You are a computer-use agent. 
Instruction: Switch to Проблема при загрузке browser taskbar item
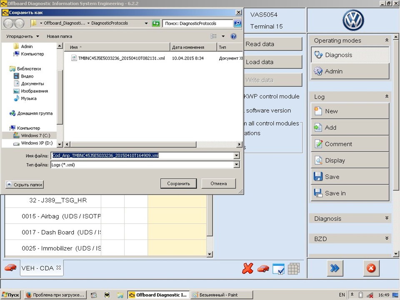tap(55, 295)
